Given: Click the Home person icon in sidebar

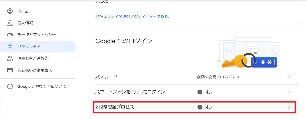Looking at the screenshot, I should (x=10, y=11).
